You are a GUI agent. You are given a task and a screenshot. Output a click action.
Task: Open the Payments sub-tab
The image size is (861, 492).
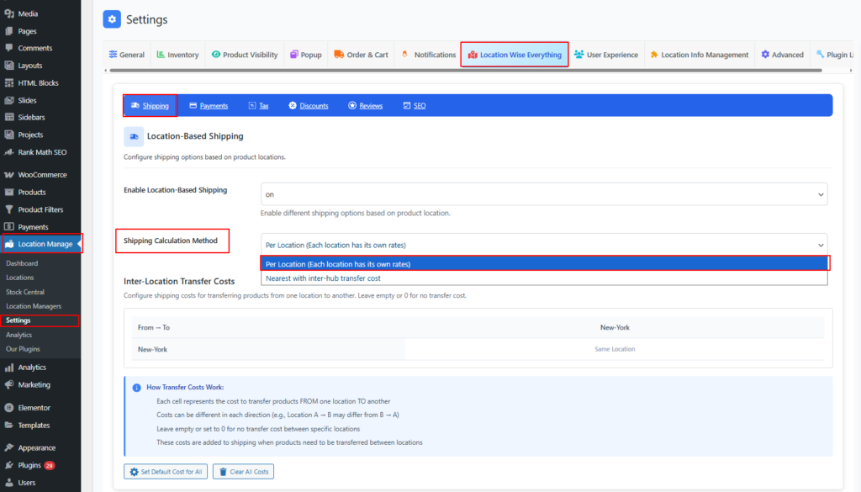209,106
